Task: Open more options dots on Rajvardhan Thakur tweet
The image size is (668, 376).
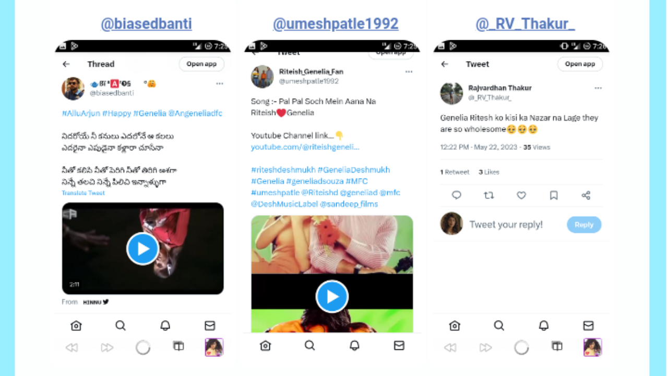Action: [x=598, y=88]
